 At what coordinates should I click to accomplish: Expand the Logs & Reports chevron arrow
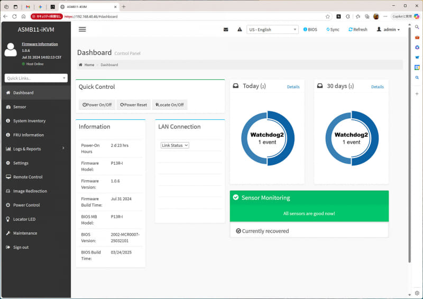(63, 148)
